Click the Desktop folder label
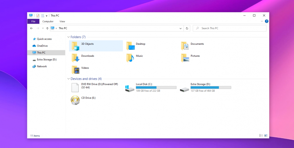The width and height of the screenshot is (294, 148). (x=141, y=44)
